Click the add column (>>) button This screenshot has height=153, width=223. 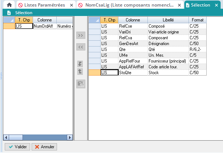[x=81, y=35]
